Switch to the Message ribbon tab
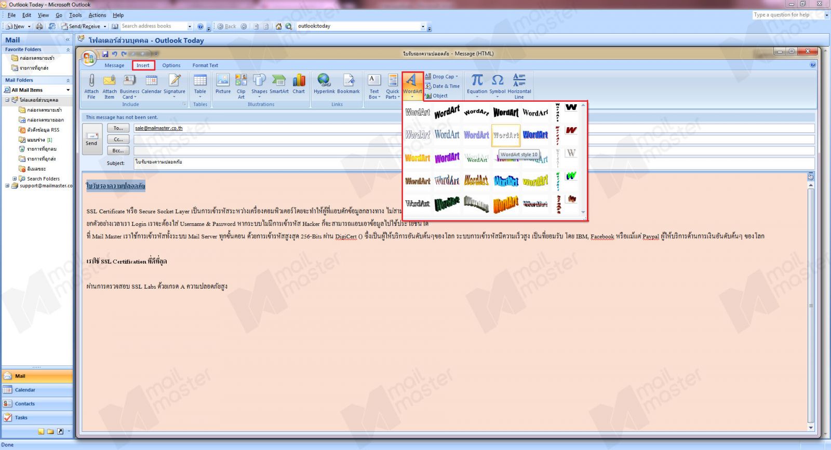The width and height of the screenshot is (831, 450). click(x=114, y=65)
